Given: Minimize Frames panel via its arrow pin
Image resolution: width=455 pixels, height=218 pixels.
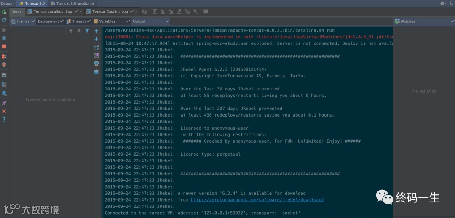Looking at the screenshot, I should point(33,21).
